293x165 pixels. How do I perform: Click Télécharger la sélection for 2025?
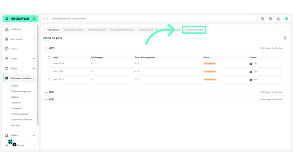pyautogui.click(x=272, y=48)
